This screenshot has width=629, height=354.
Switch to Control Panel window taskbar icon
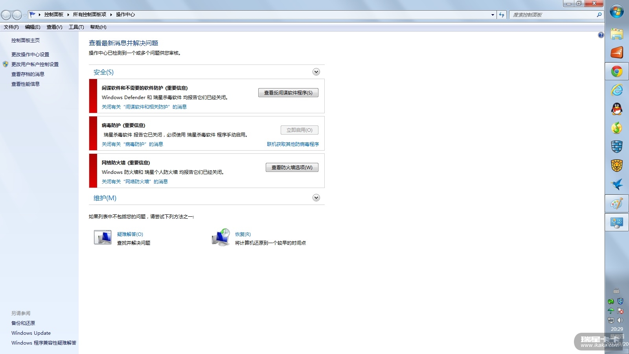[x=617, y=222]
